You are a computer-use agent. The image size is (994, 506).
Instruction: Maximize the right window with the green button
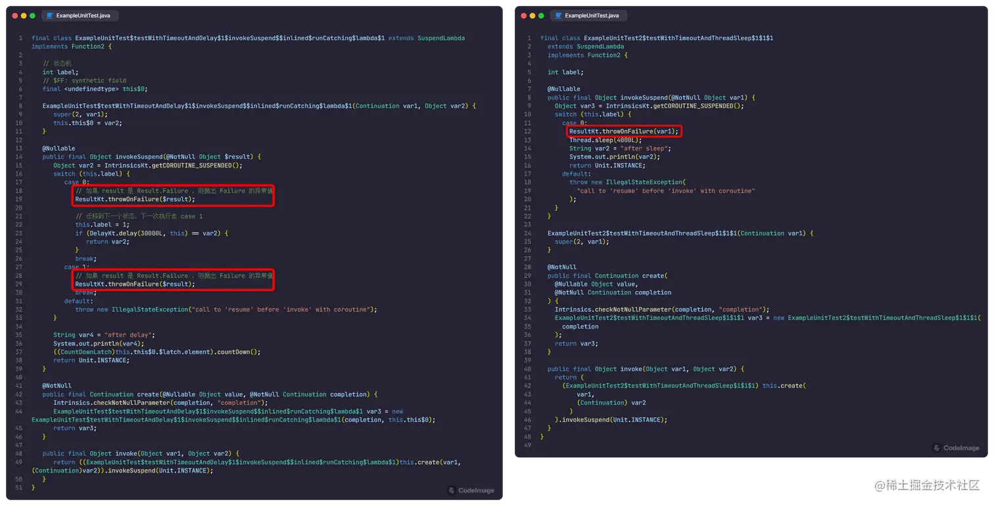pyautogui.click(x=542, y=15)
